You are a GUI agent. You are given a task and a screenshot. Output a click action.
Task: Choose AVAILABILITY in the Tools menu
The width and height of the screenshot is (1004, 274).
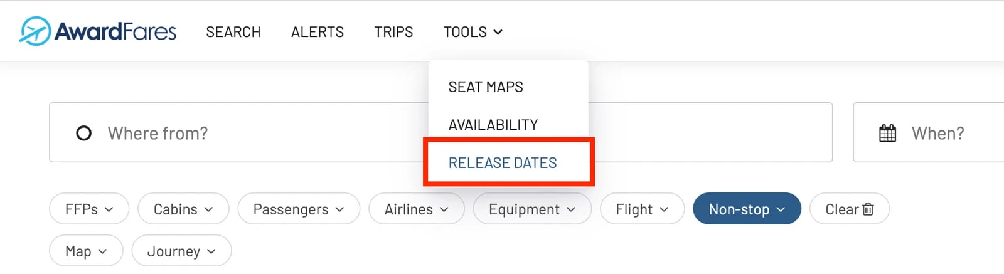point(493,125)
